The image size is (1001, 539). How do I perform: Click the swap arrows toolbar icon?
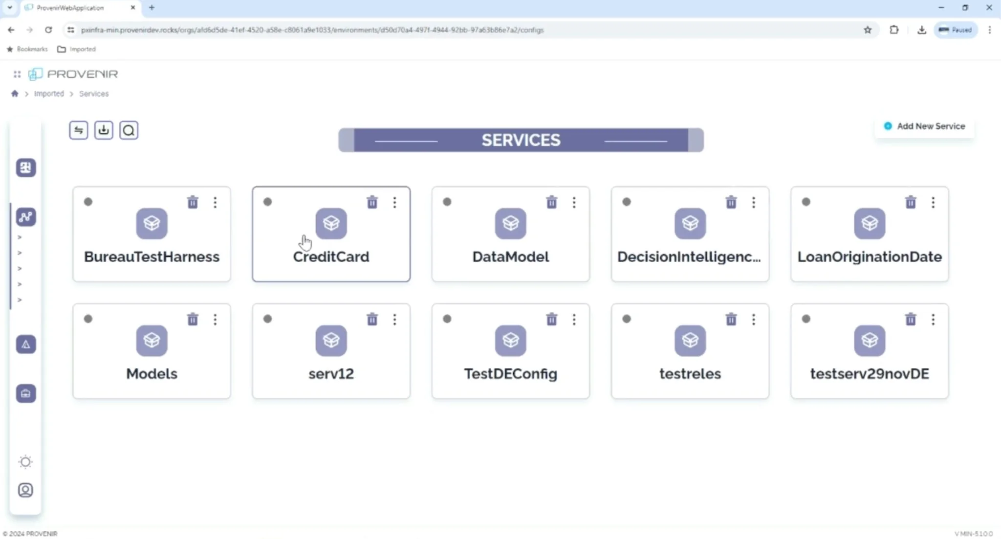[79, 130]
